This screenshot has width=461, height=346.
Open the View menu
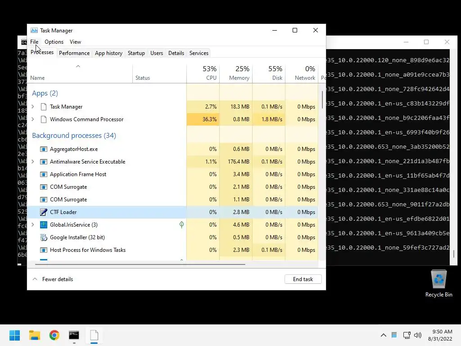coord(75,42)
